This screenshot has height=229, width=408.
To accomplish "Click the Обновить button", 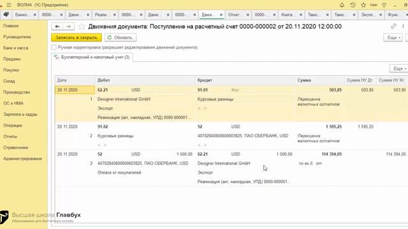I will 120,38.
